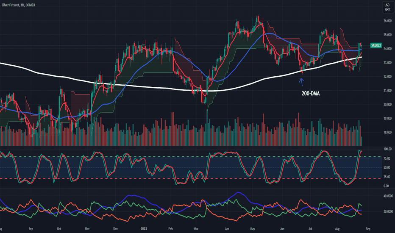Click the 18.000 price axis label
Screen dimensions: 395x233
pyautogui.click(x=387, y=132)
